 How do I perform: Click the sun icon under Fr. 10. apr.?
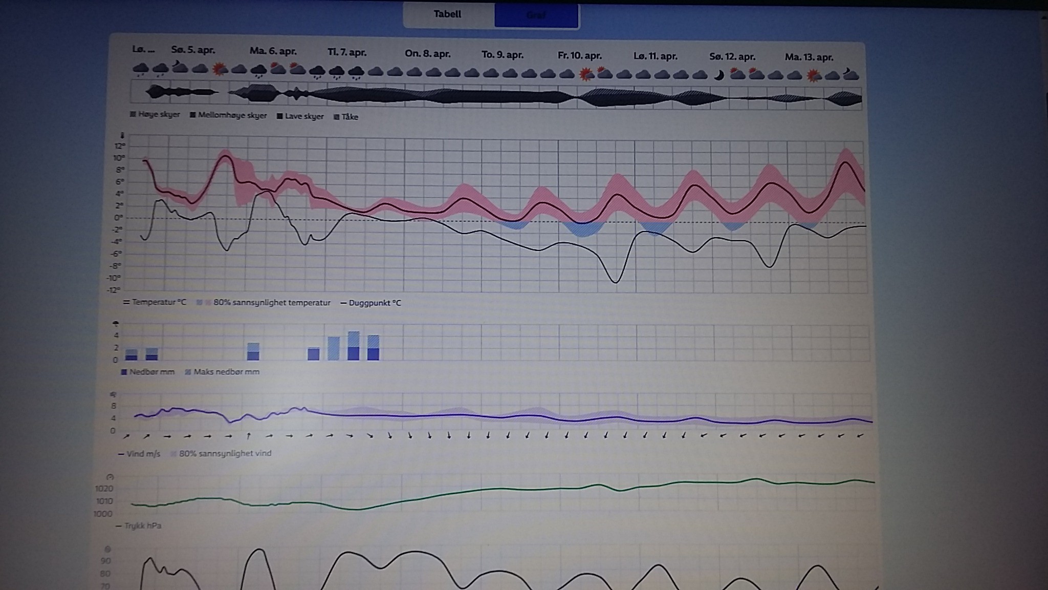(585, 75)
